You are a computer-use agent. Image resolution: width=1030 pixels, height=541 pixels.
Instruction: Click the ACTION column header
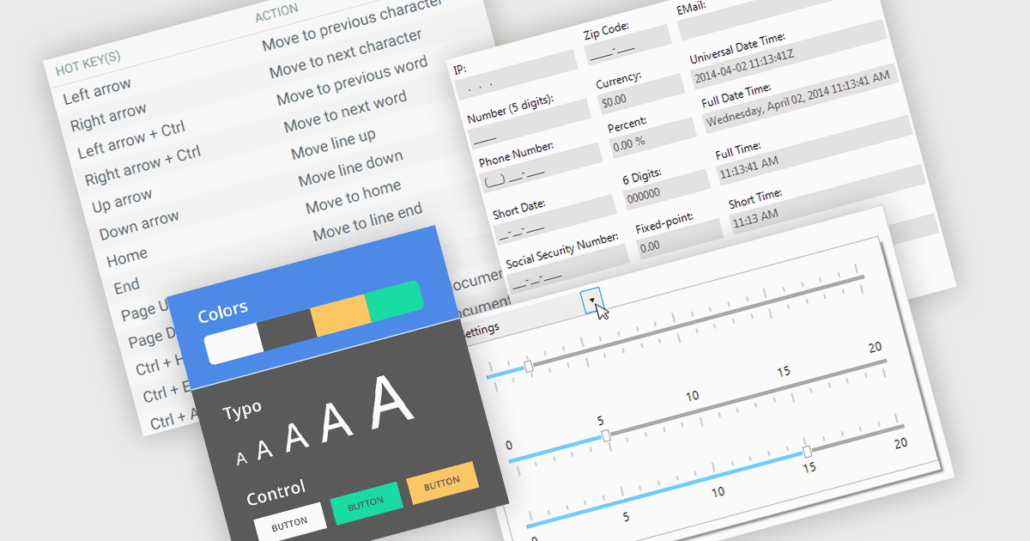pyautogui.click(x=277, y=13)
